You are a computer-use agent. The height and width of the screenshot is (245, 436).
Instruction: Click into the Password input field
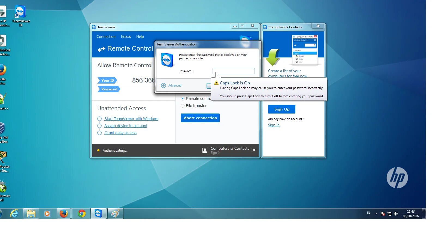[234, 71]
